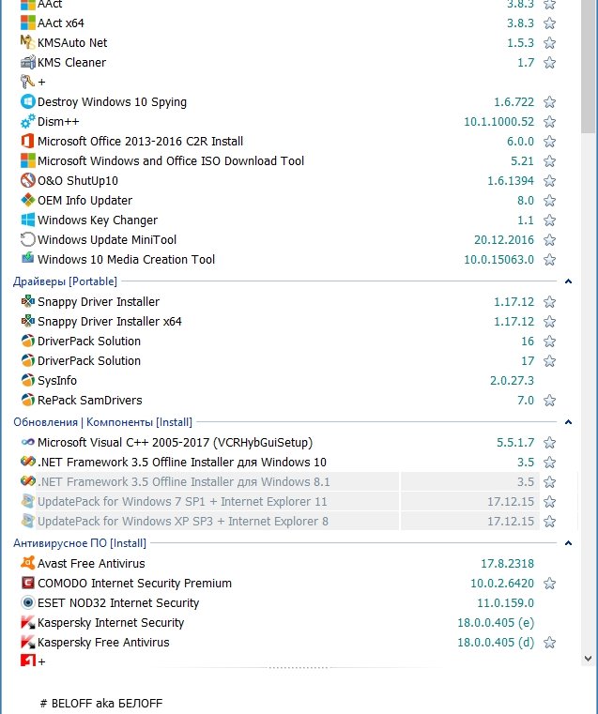Click the Snappy Driver Installer x64 icon
This screenshot has width=598, height=714.
(28, 321)
